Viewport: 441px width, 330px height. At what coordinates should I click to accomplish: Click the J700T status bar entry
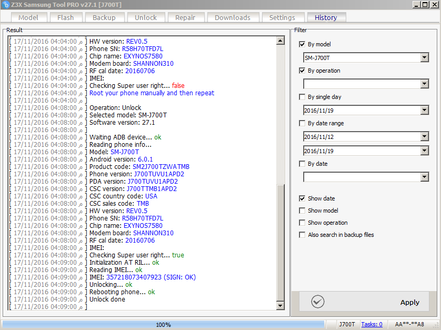pyautogui.click(x=347, y=324)
